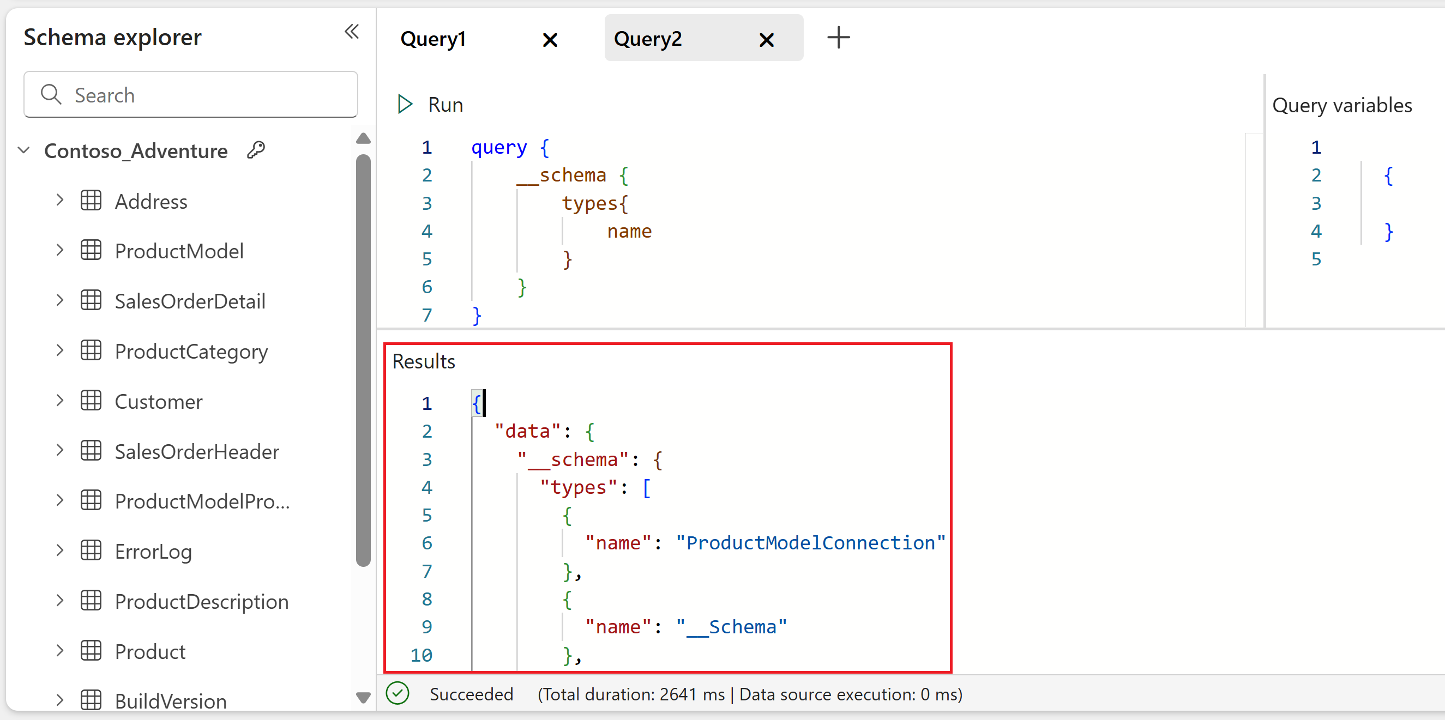Collapse the Schema explorer panel
The image size is (1445, 720).
[351, 32]
